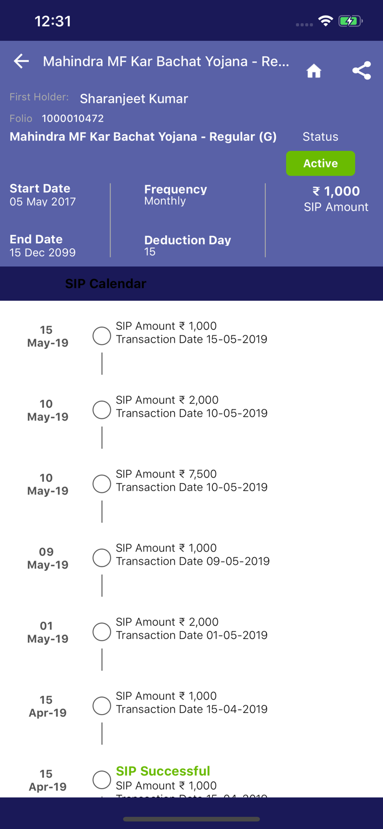Screen dimensions: 383x829
Task: Tap the battery charging icon
Action: (x=350, y=21)
